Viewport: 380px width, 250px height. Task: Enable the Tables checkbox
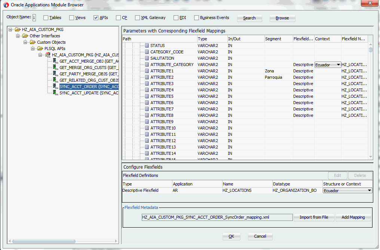(46, 18)
